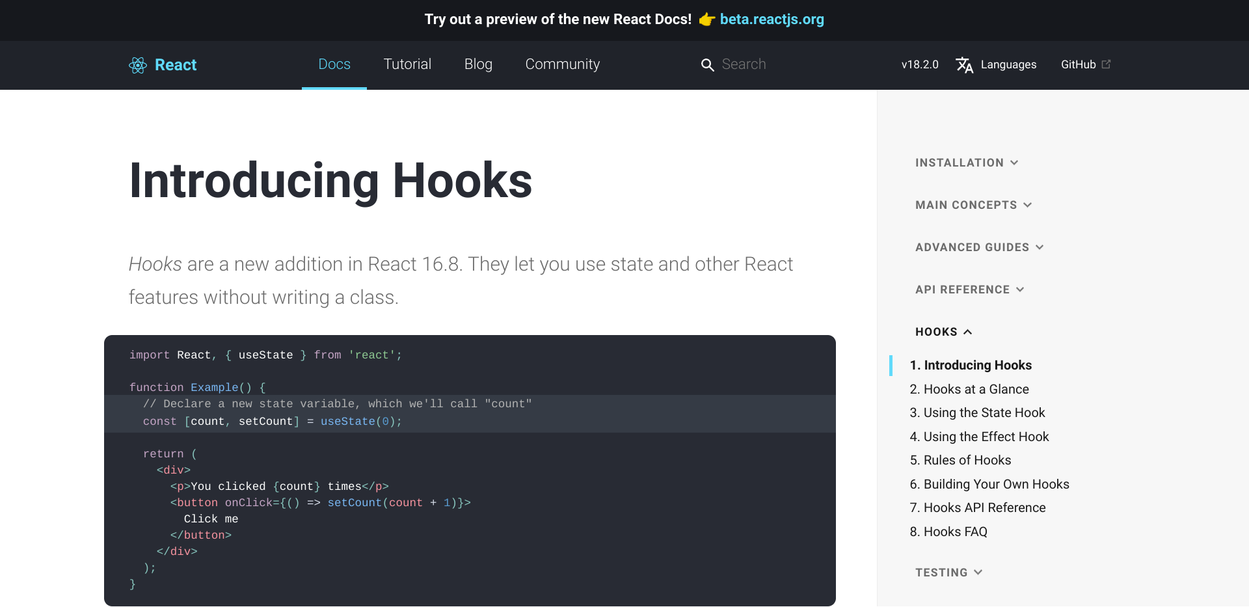1249x607 pixels.
Task: Open the Tutorial tab
Action: point(407,64)
